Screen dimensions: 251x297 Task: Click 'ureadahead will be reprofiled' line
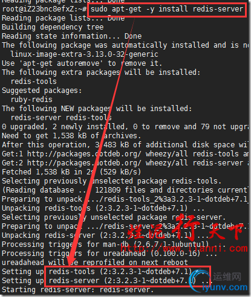[x=95, y=263]
